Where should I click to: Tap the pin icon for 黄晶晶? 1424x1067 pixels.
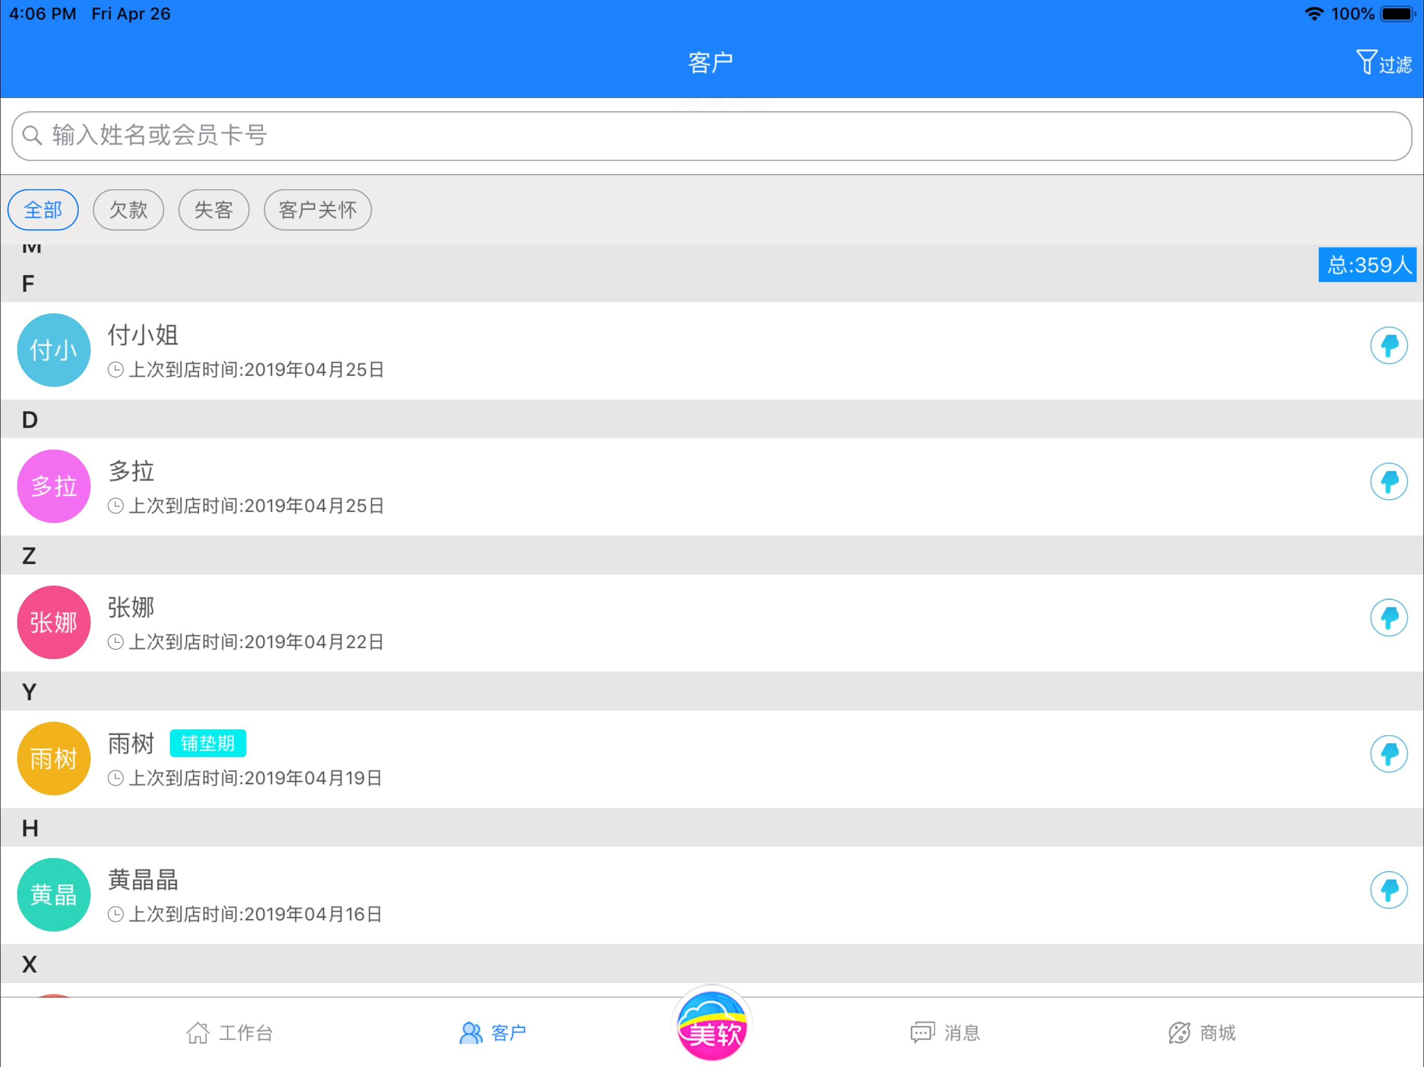1389,890
